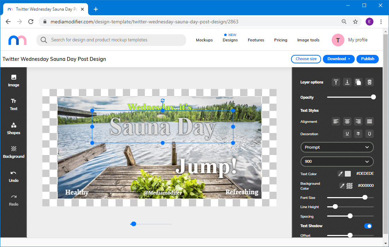Click the rotate handle above text box
389x247 pixels.
coord(163,100)
